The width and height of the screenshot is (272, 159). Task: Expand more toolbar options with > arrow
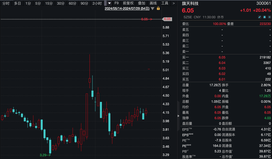click(x=173, y=3)
